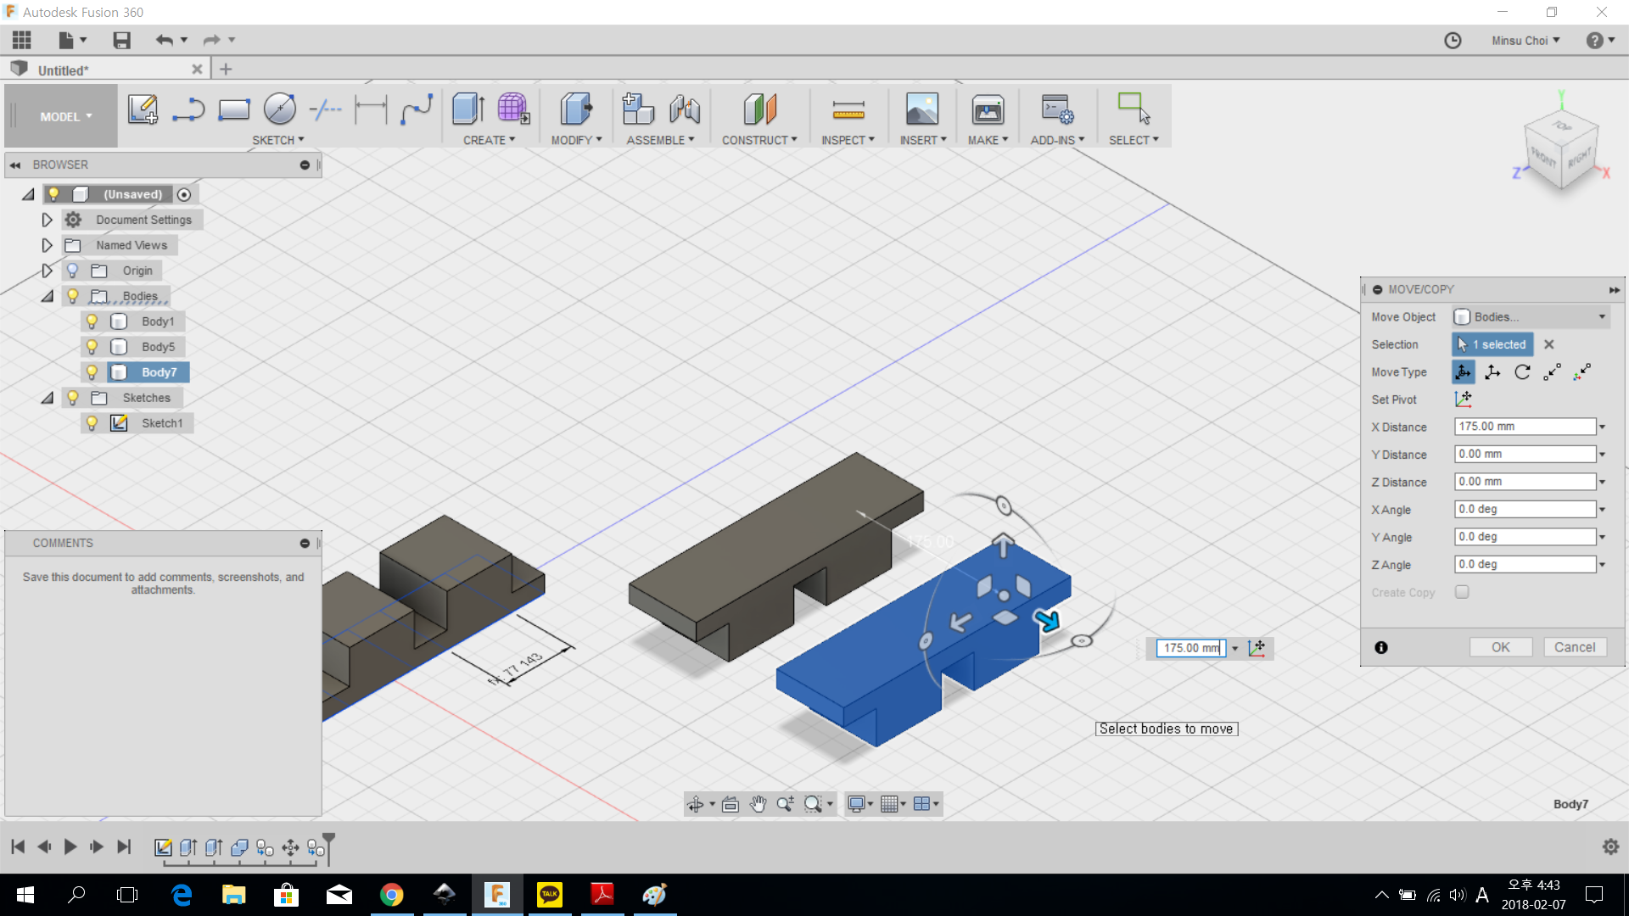
Task: Toggle visibility of Sketches folder
Action: (x=73, y=398)
